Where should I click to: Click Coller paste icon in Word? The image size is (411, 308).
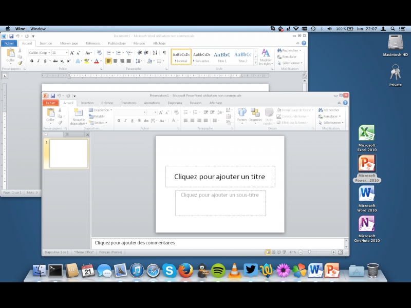pyautogui.click(x=11, y=54)
